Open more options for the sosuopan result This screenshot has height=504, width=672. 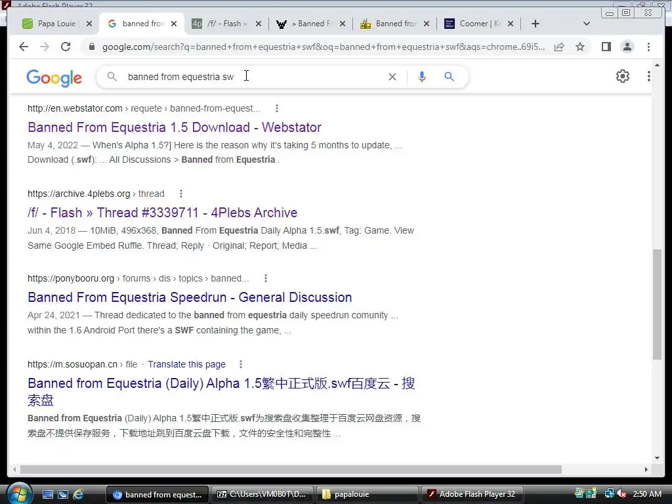point(240,364)
